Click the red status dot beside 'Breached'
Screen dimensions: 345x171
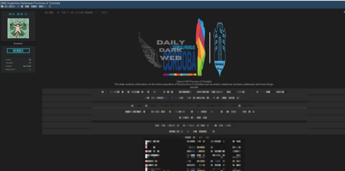click(34, 44)
